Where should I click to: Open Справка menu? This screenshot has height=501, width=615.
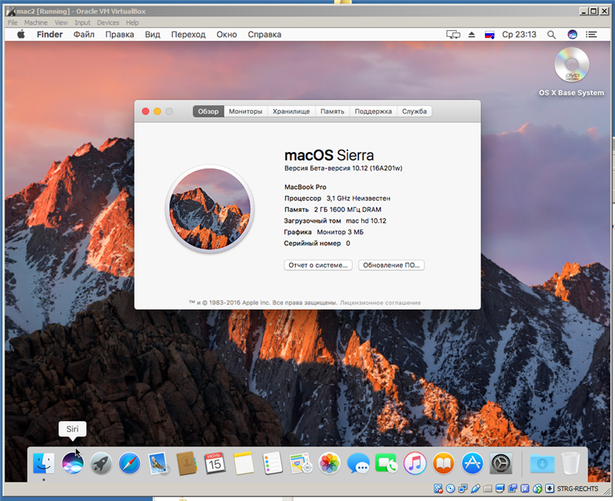[x=264, y=35]
